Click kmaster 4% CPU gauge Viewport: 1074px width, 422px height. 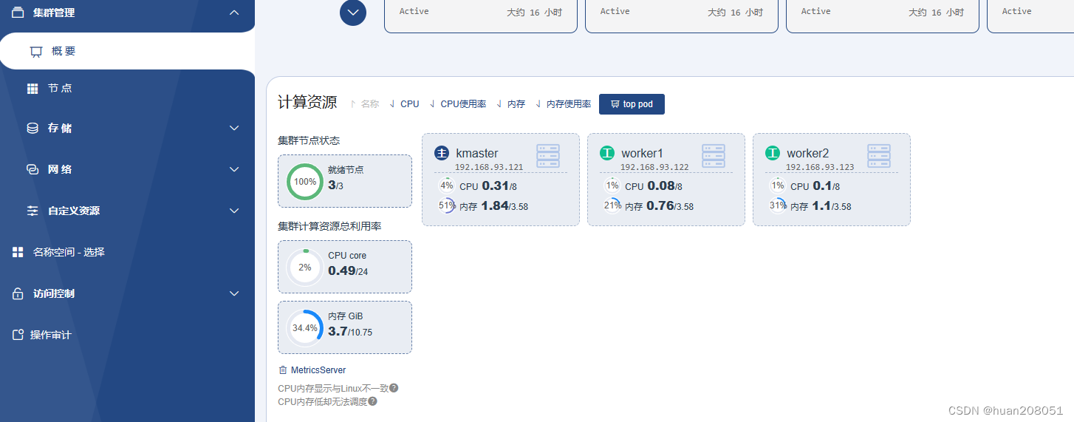pyautogui.click(x=447, y=186)
